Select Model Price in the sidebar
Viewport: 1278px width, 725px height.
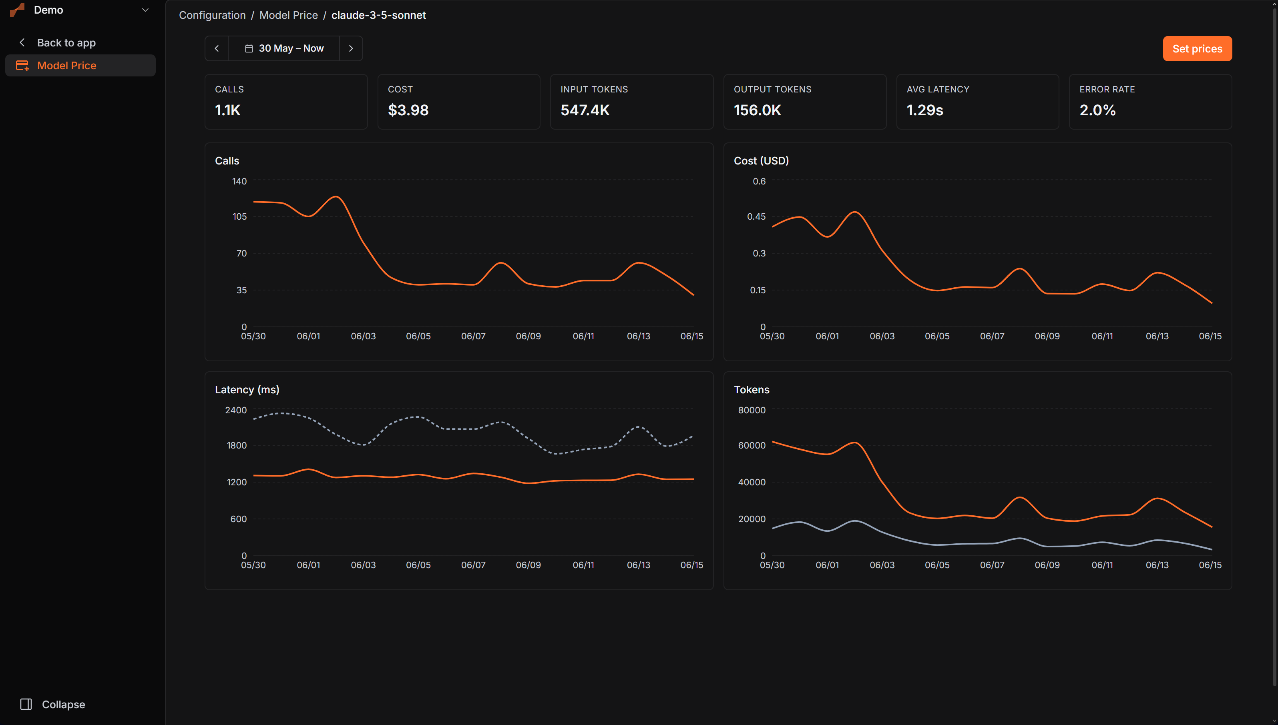pos(81,65)
